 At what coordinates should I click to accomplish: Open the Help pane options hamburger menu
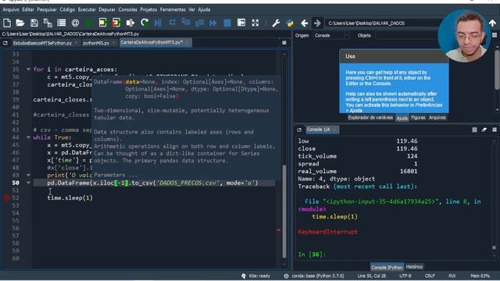(x=495, y=35)
